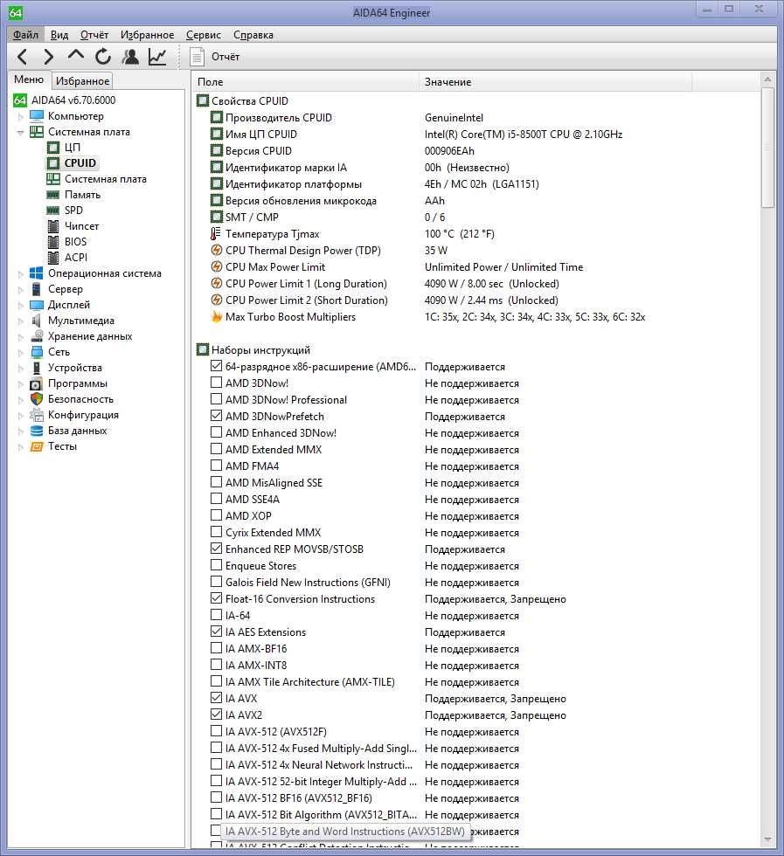Go up one level with Up arrow
Viewport: 784px width, 856px height.
pos(76,55)
